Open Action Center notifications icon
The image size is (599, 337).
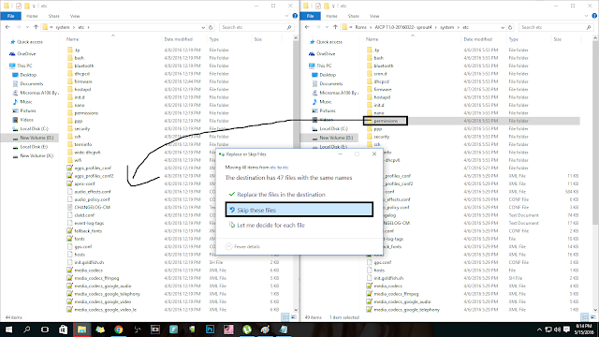coord(567,330)
